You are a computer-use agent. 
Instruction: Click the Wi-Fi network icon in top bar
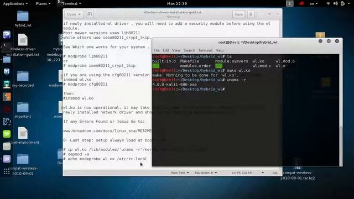click(328, 4)
